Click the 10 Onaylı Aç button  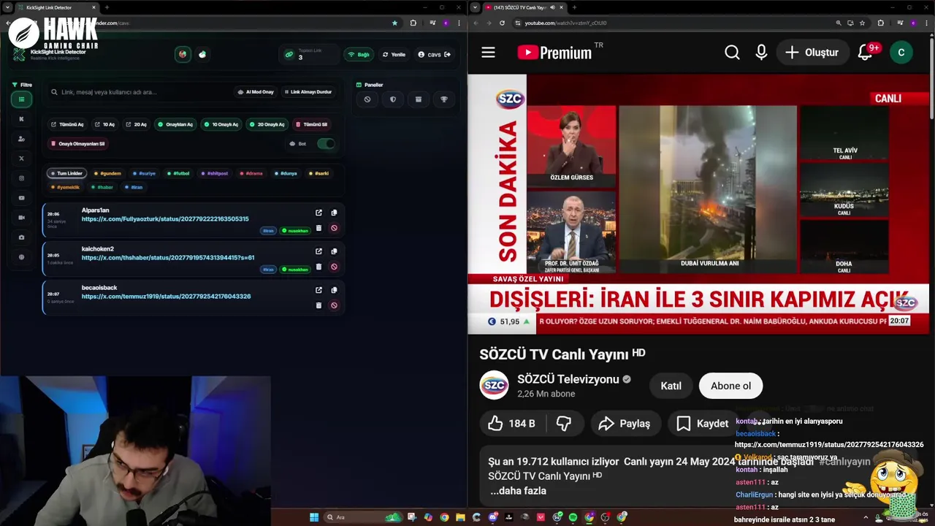tap(222, 124)
